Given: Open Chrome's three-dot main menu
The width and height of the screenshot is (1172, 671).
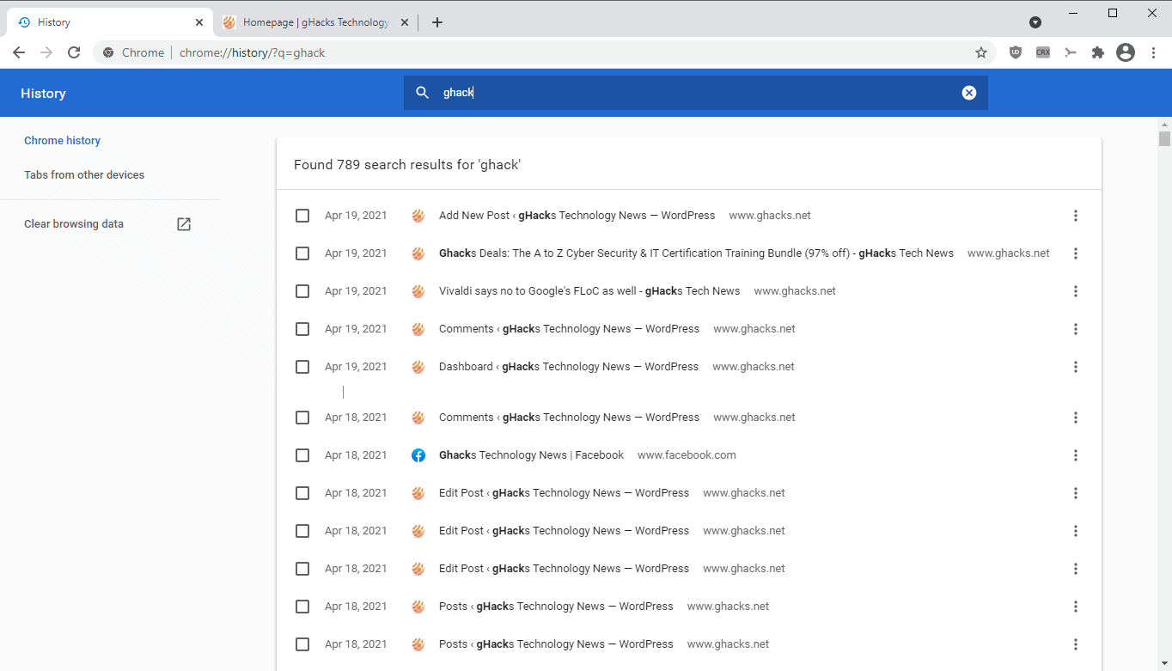Looking at the screenshot, I should point(1153,52).
